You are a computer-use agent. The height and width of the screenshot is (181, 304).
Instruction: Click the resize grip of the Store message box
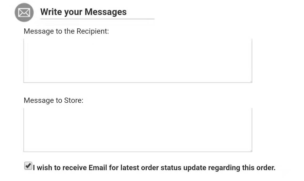pos(250,150)
